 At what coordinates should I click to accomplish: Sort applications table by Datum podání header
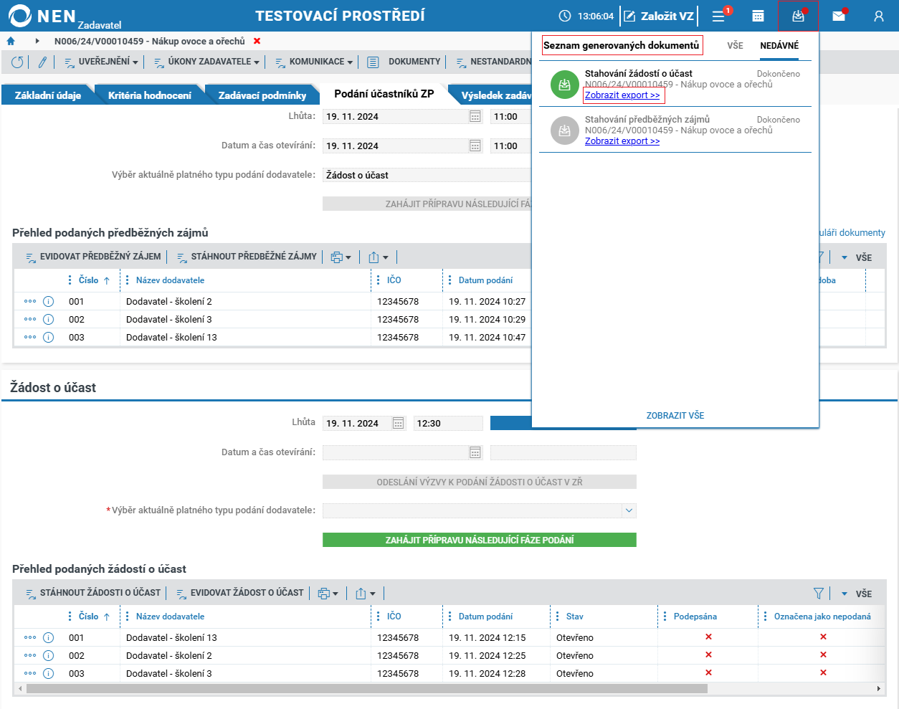click(485, 617)
